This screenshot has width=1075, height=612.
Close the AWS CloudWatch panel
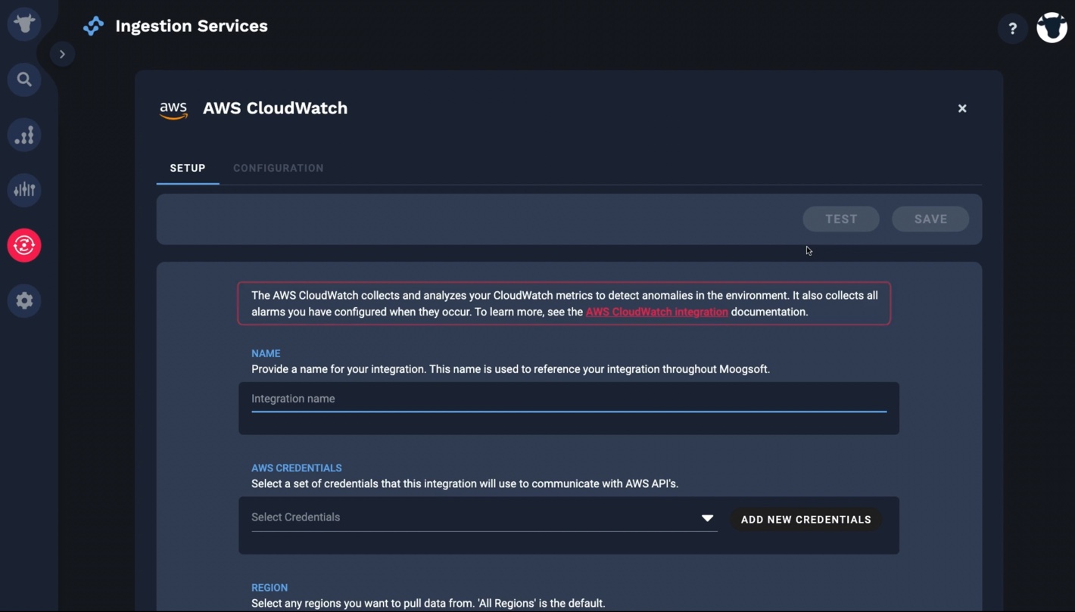(962, 108)
